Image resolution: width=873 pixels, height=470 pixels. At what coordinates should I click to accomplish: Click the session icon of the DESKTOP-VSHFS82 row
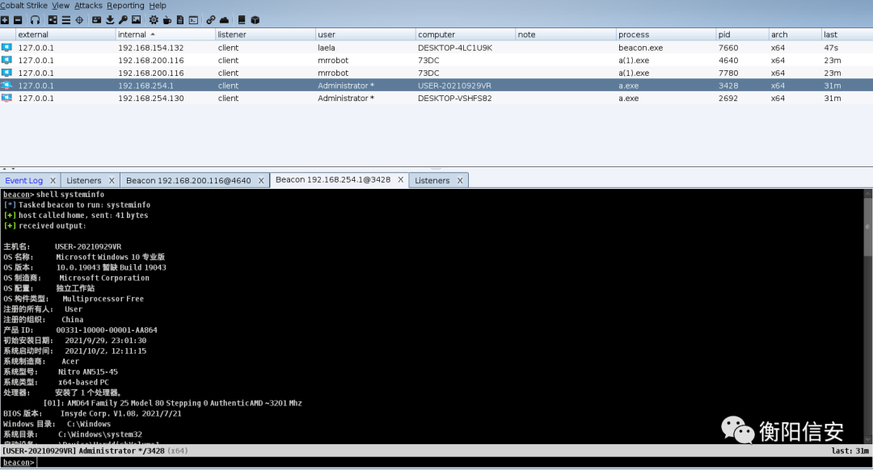(x=6, y=98)
